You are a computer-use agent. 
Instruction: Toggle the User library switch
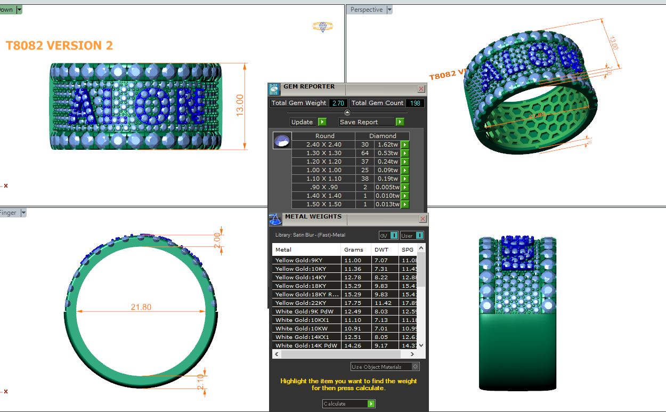(x=412, y=236)
